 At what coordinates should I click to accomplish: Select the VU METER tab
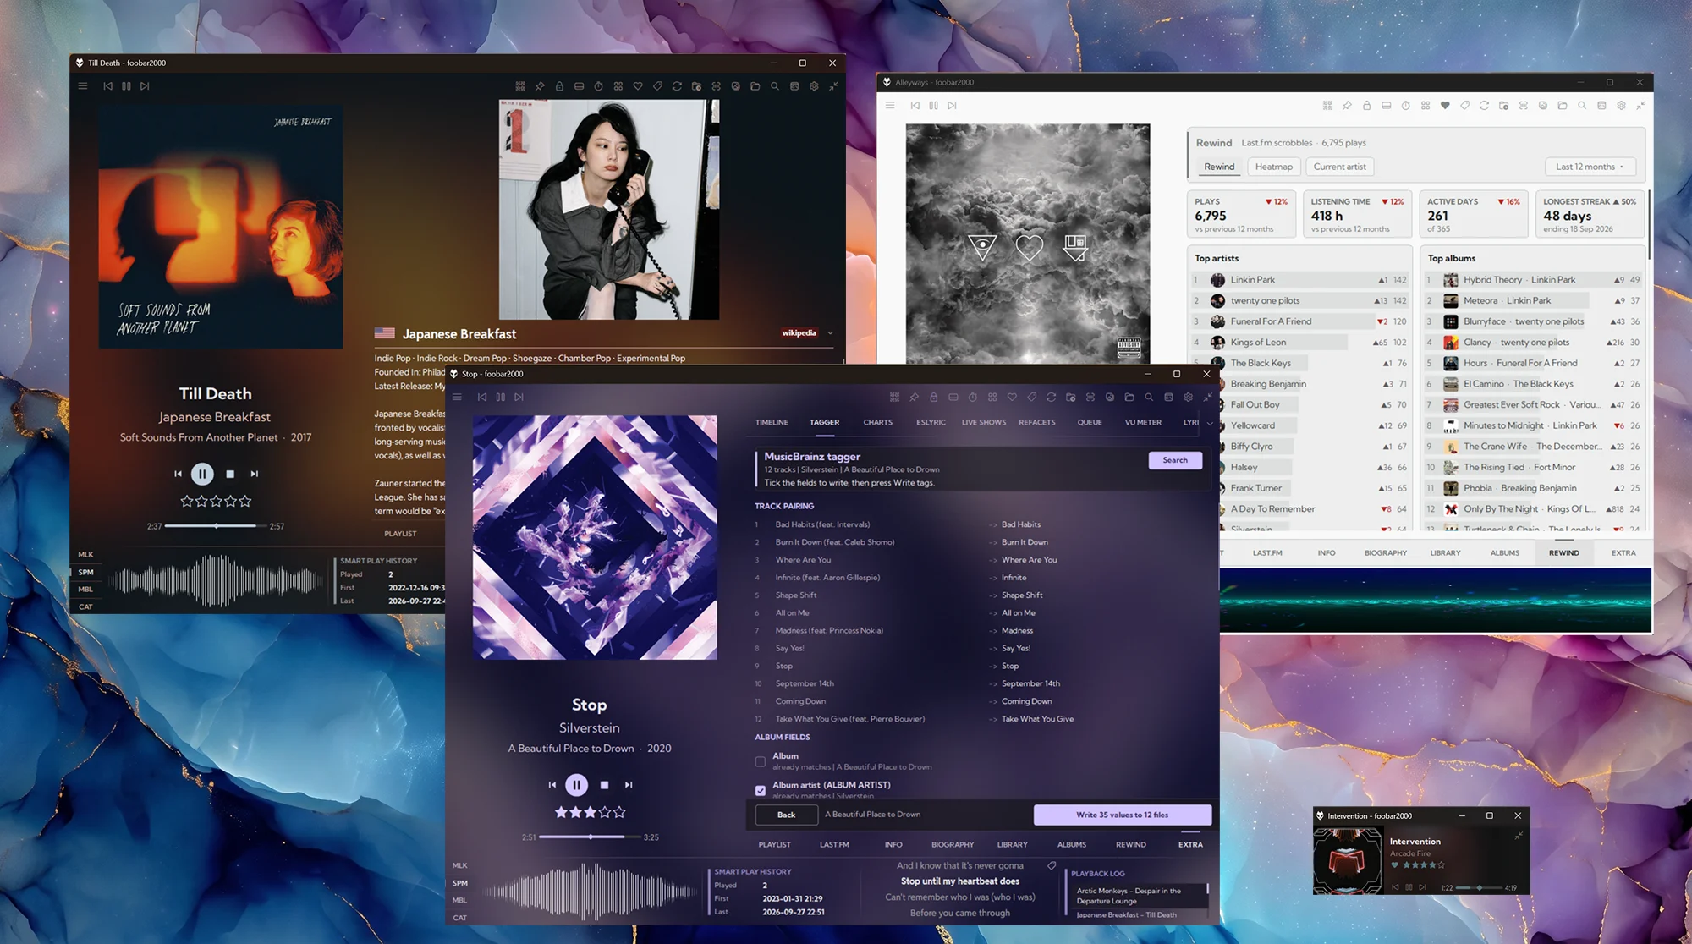click(1143, 422)
